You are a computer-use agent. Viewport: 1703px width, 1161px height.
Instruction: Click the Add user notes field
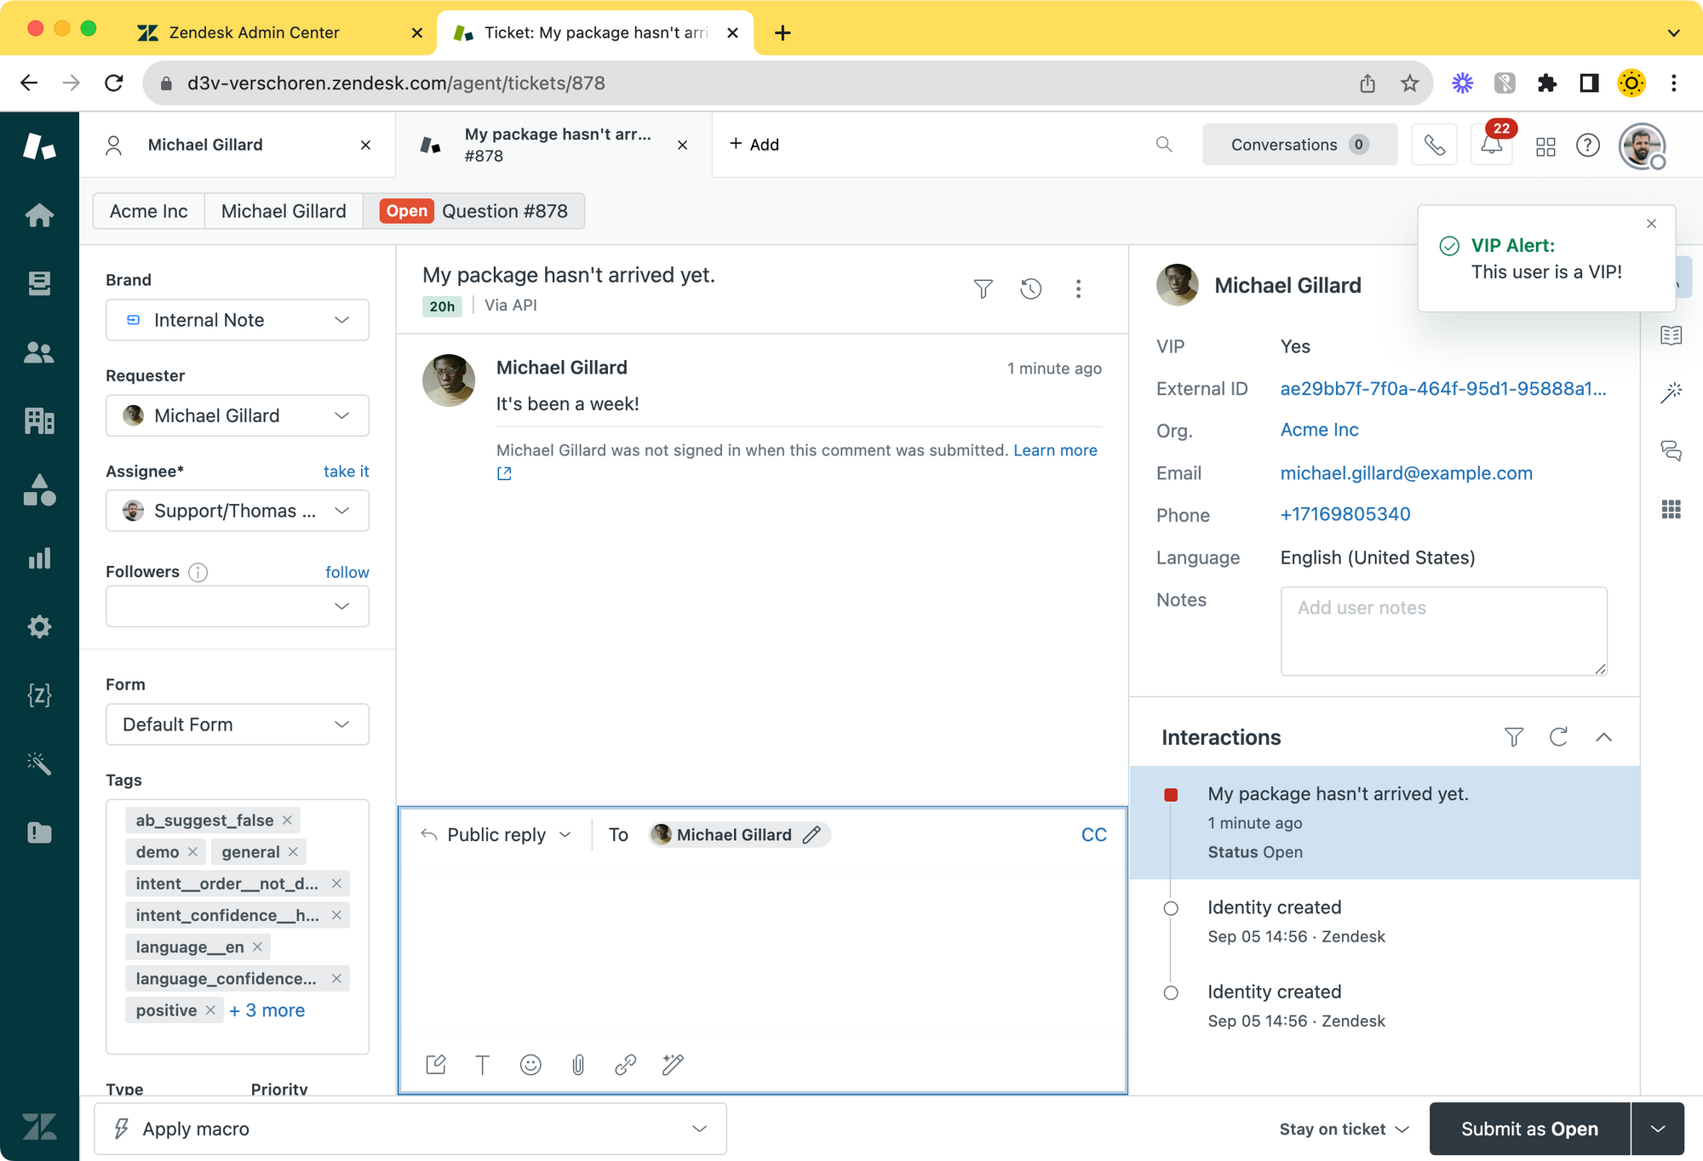click(x=1442, y=631)
